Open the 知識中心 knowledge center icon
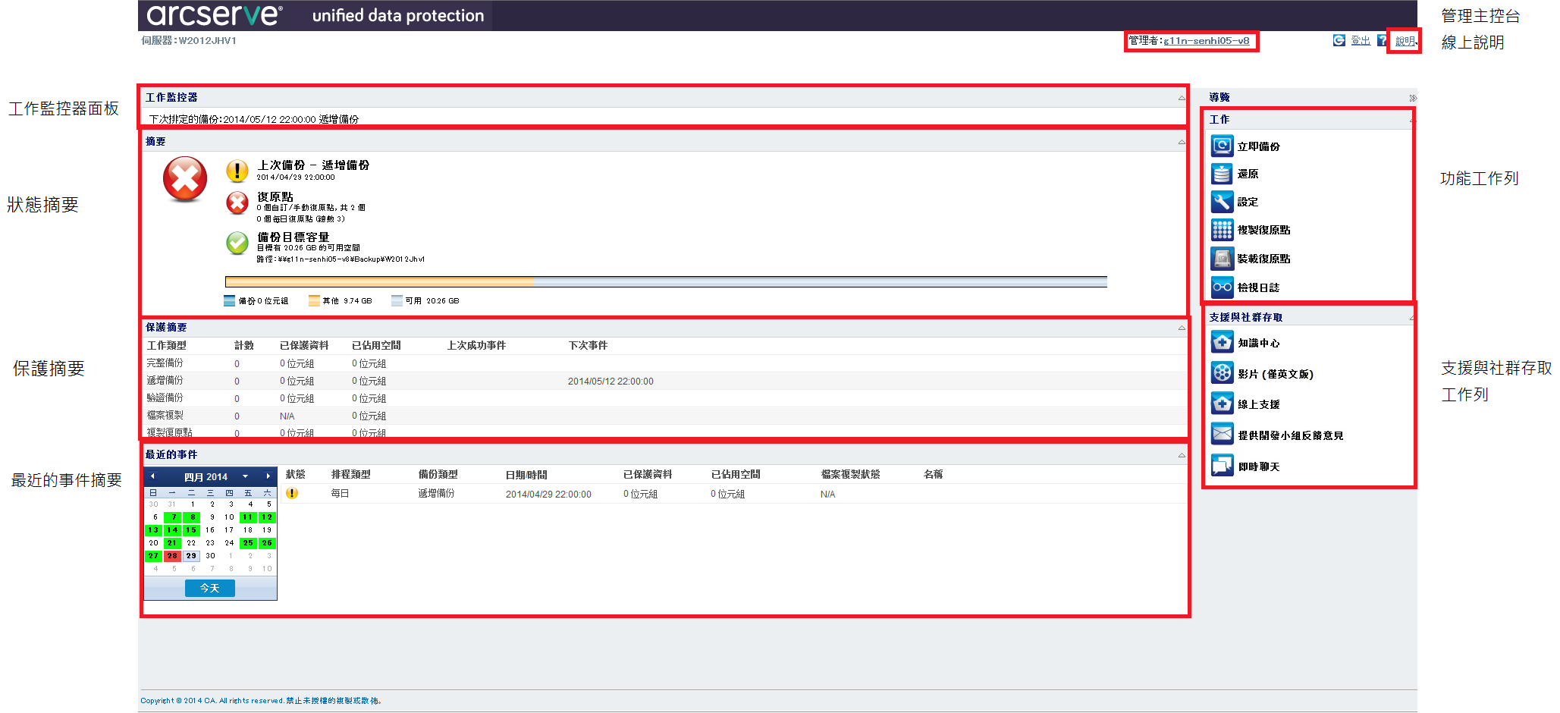This screenshot has width=1560, height=713. tap(1222, 343)
